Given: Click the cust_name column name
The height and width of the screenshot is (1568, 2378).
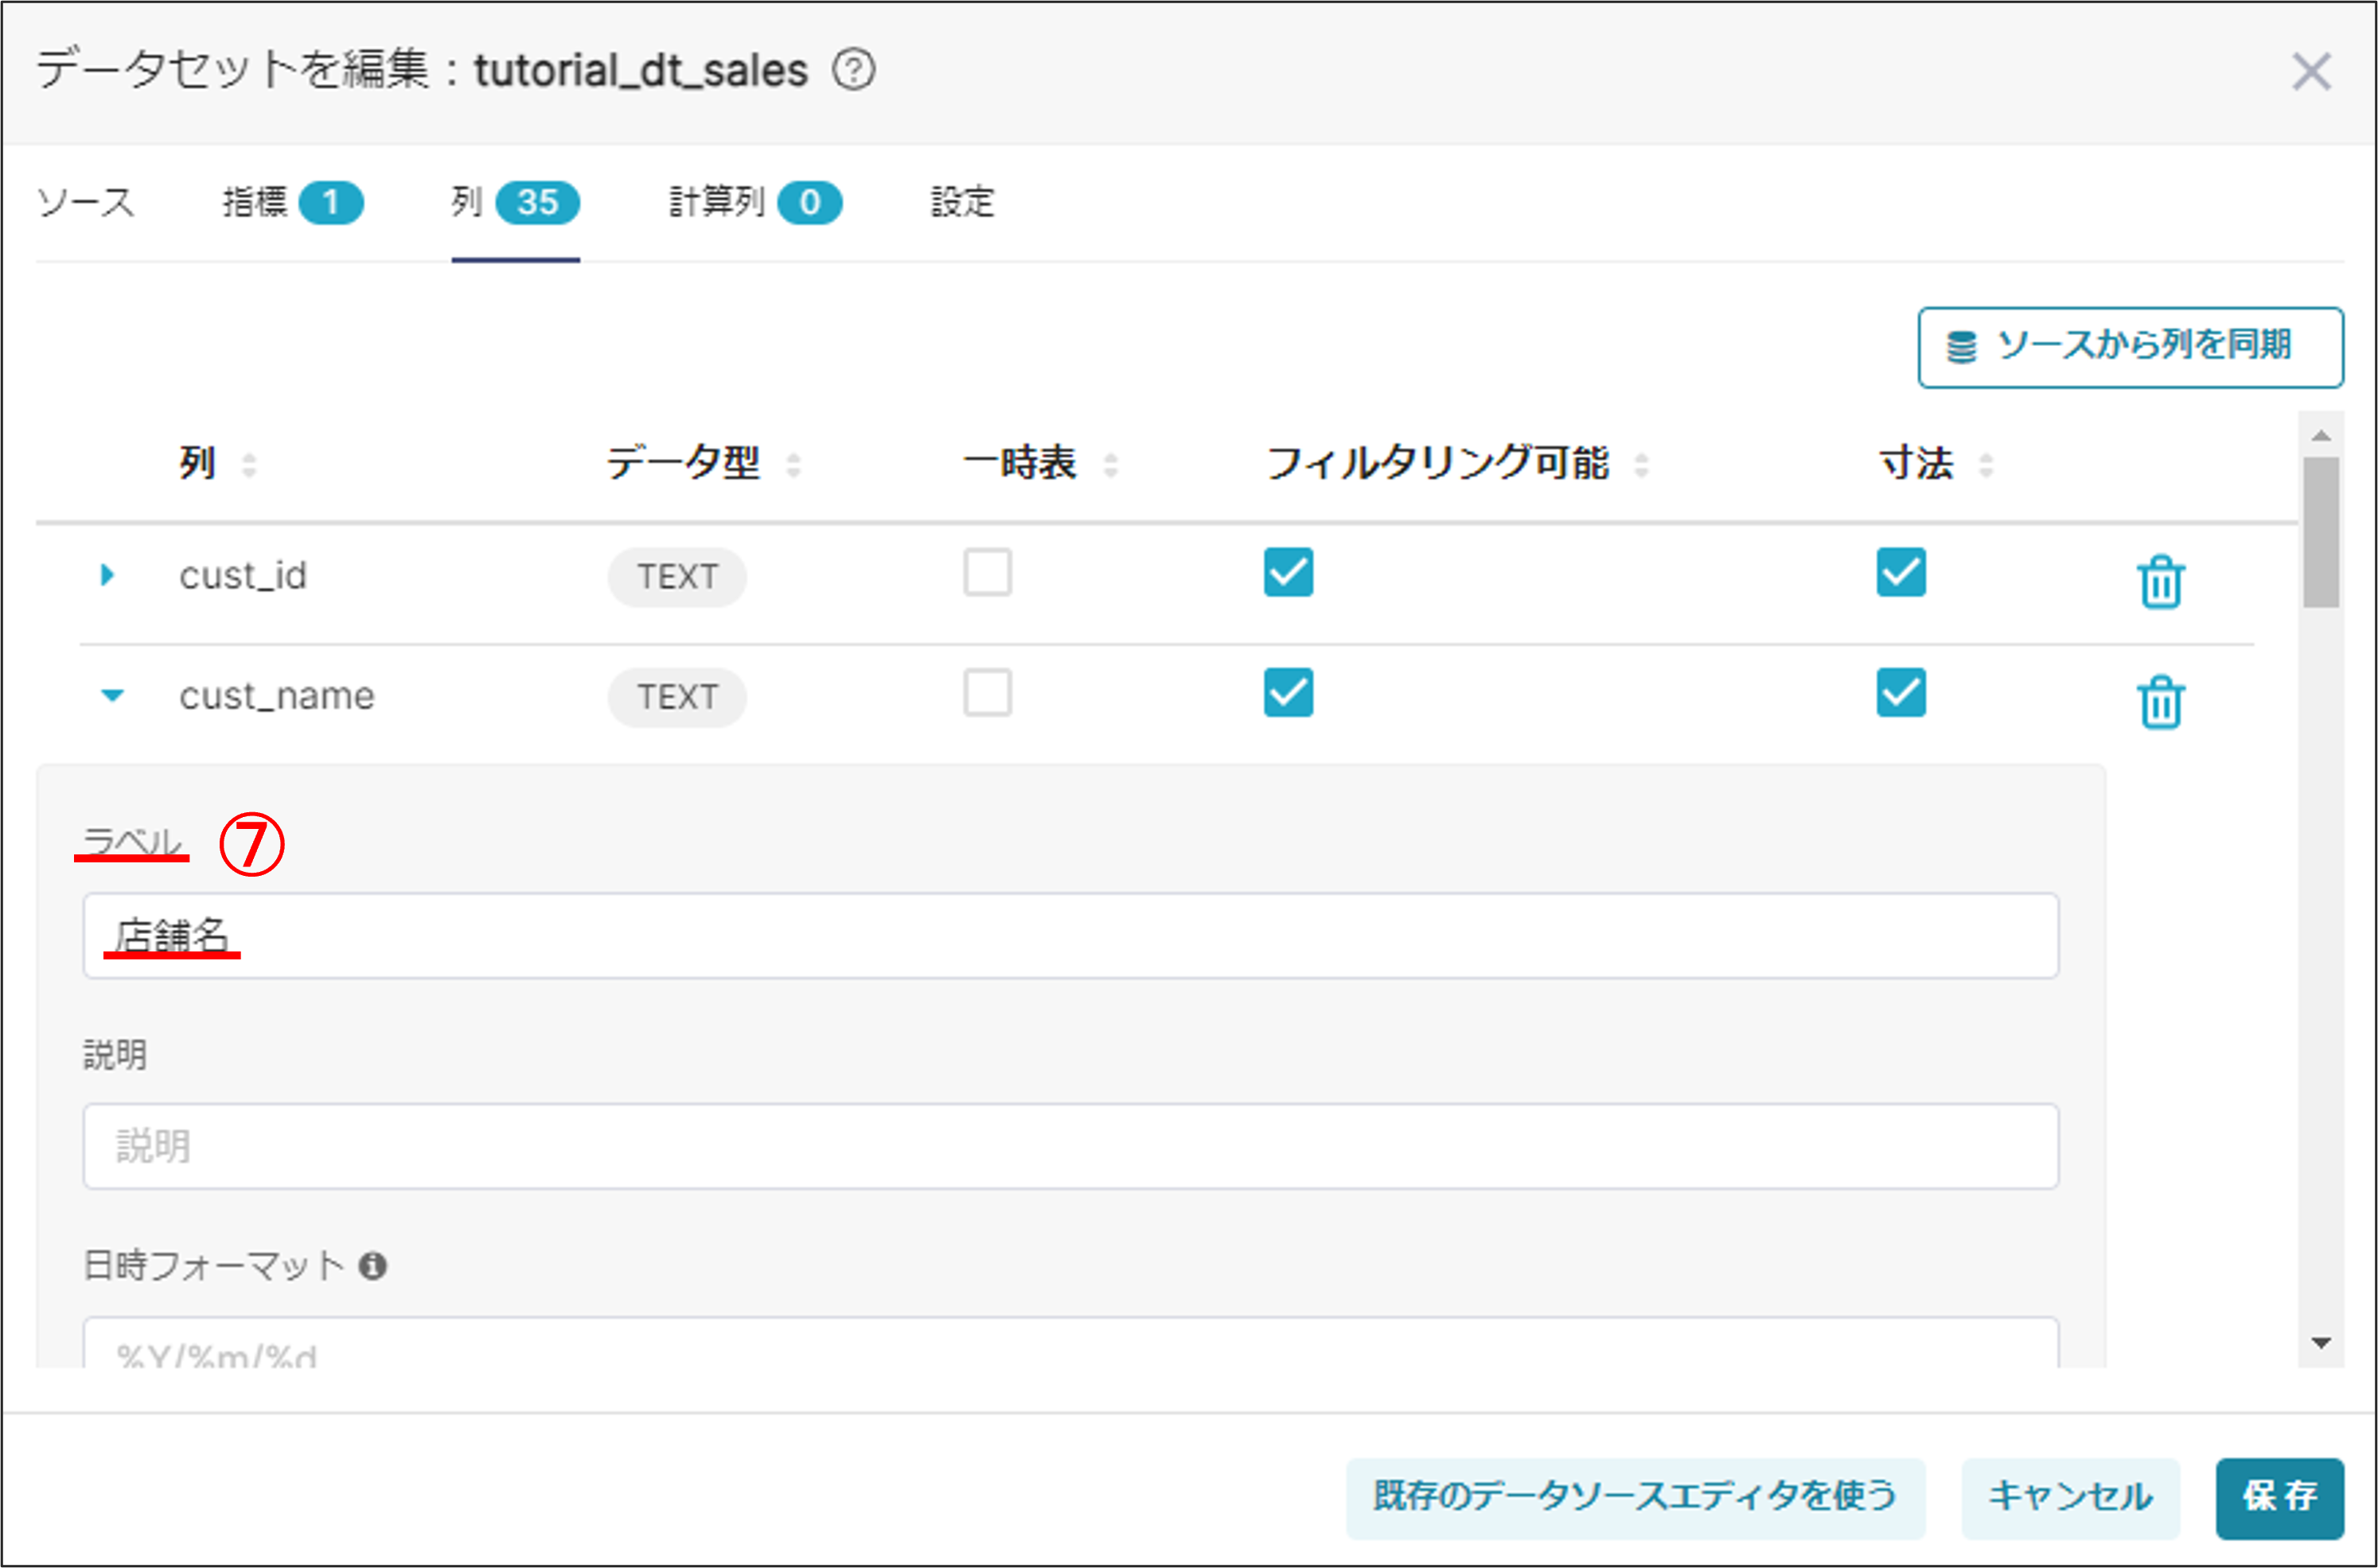Looking at the screenshot, I should click(277, 696).
